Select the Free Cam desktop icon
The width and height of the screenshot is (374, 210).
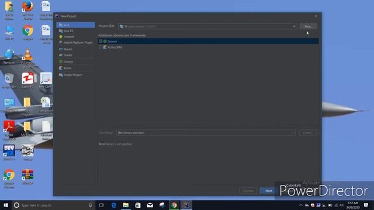click(46, 80)
